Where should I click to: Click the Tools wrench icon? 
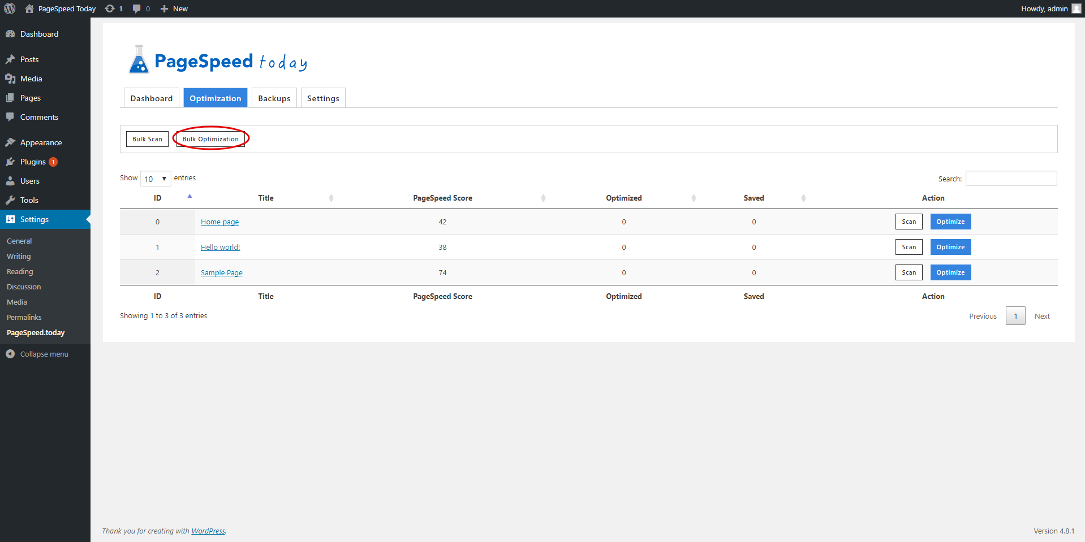[x=10, y=200]
